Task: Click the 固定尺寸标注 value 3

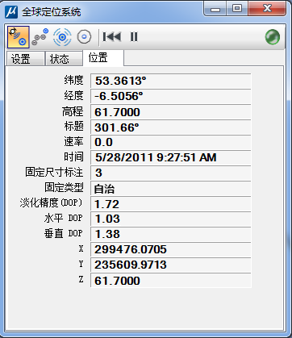Action: 171,173
